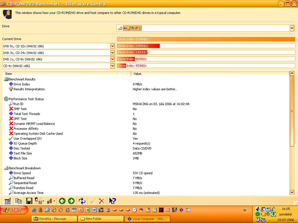
Task: Select the Performance Test Status row
Action: coord(24,99)
